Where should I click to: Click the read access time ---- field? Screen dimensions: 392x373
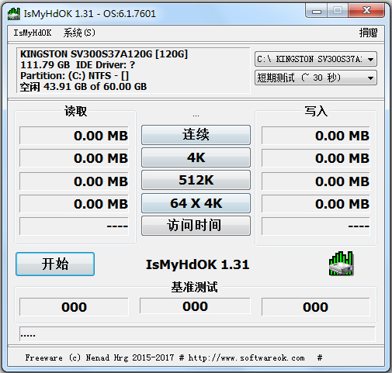pos(74,226)
